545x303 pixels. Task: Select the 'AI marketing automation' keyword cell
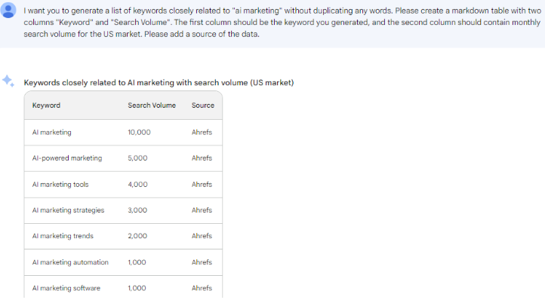click(x=70, y=262)
